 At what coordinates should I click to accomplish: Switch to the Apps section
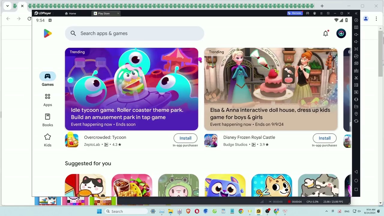click(x=48, y=100)
